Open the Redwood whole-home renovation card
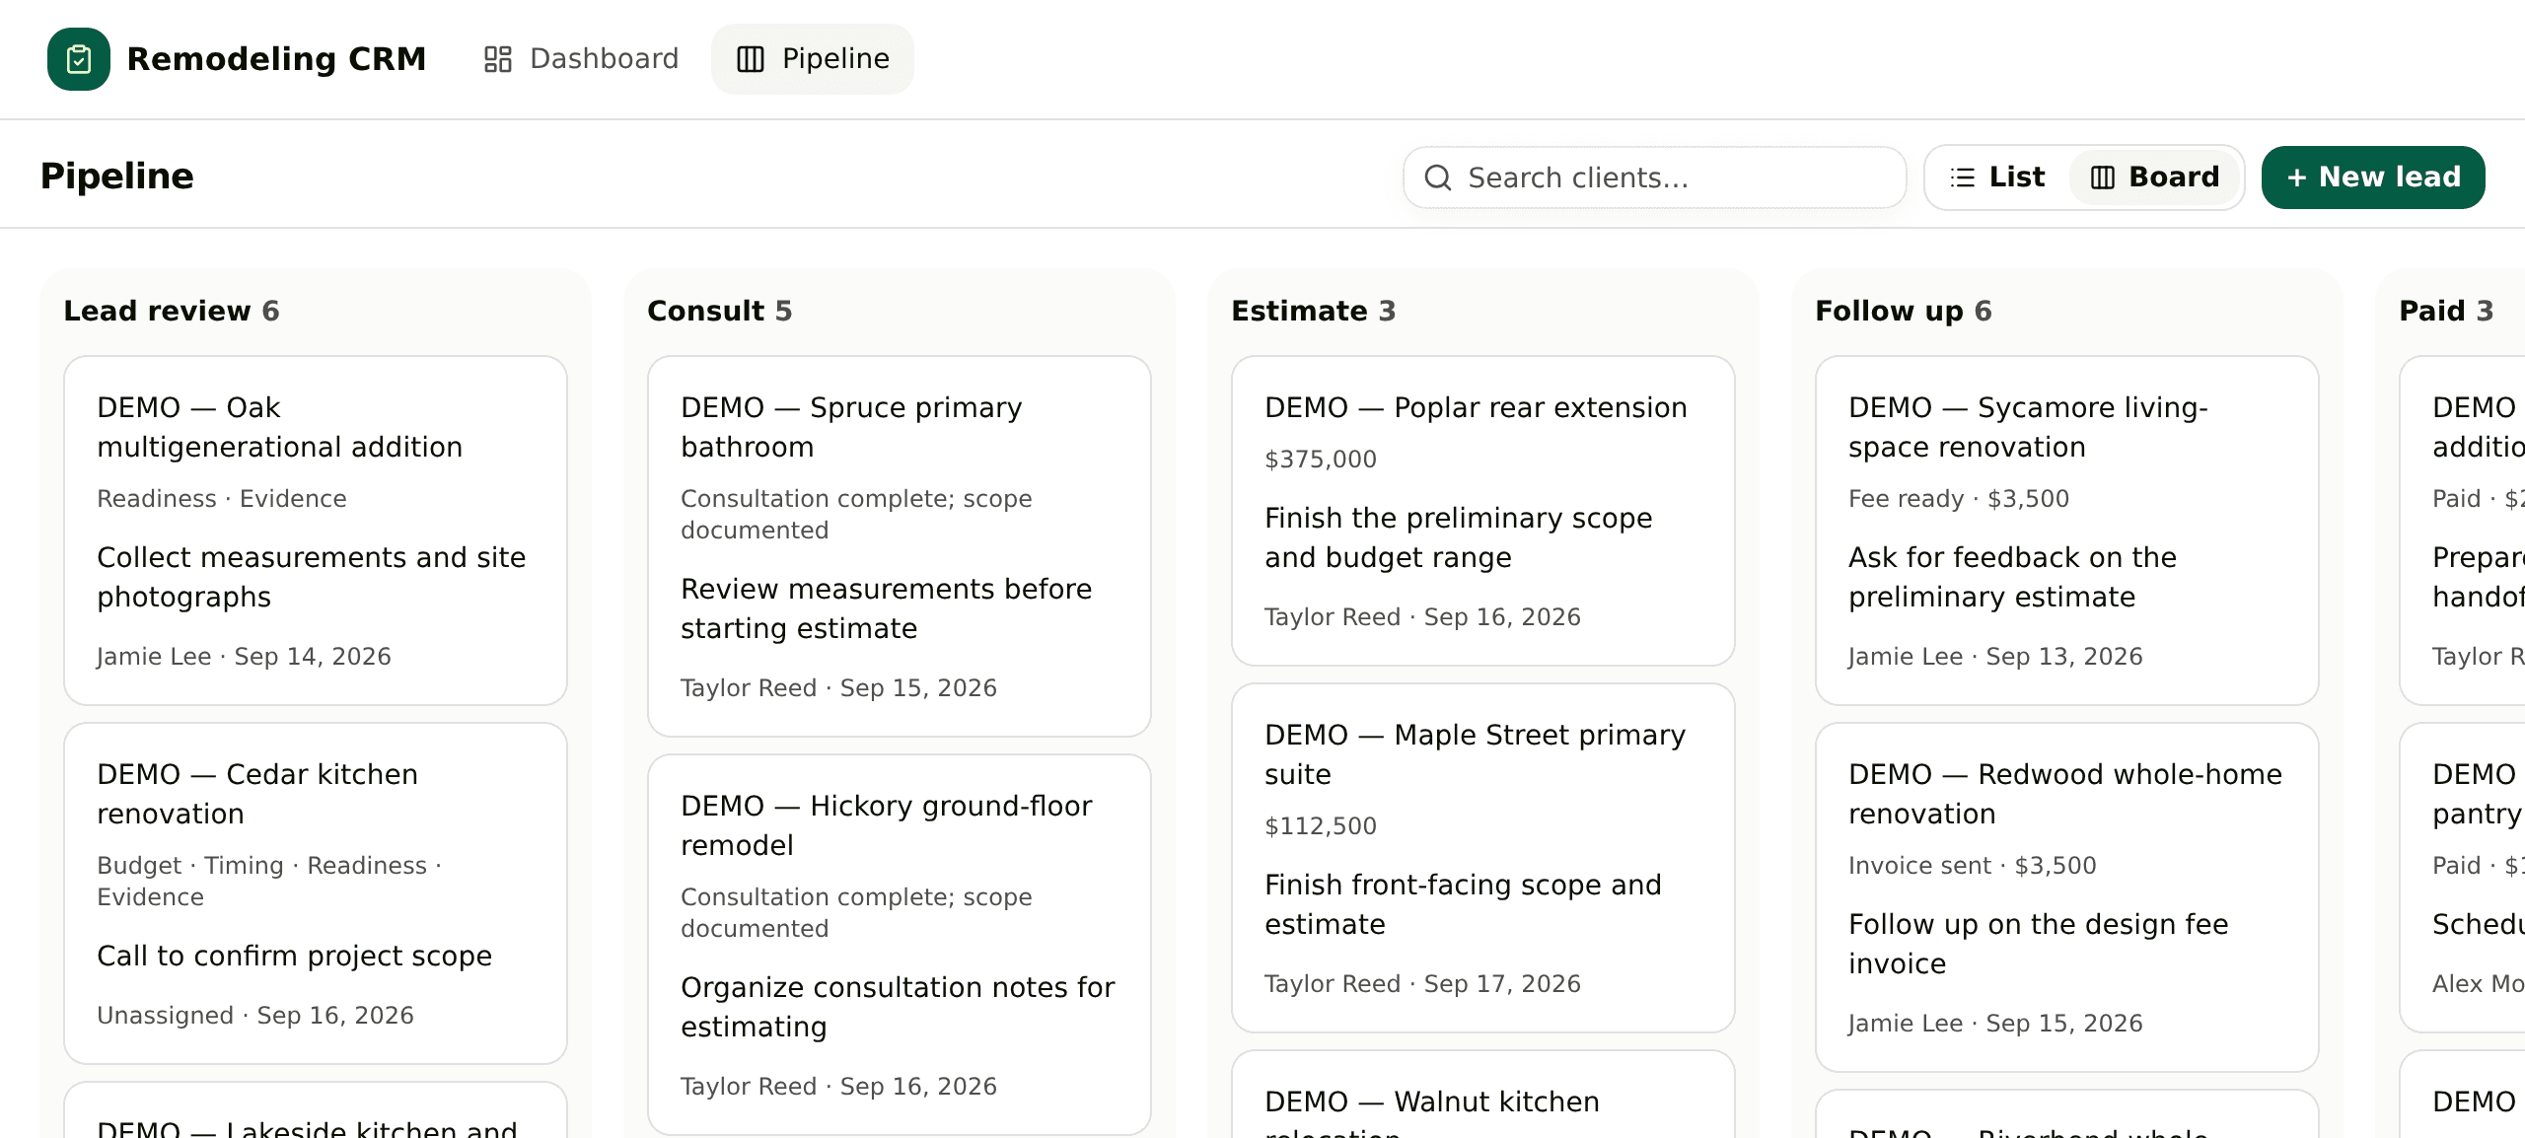The image size is (2525, 1138). point(2067,897)
